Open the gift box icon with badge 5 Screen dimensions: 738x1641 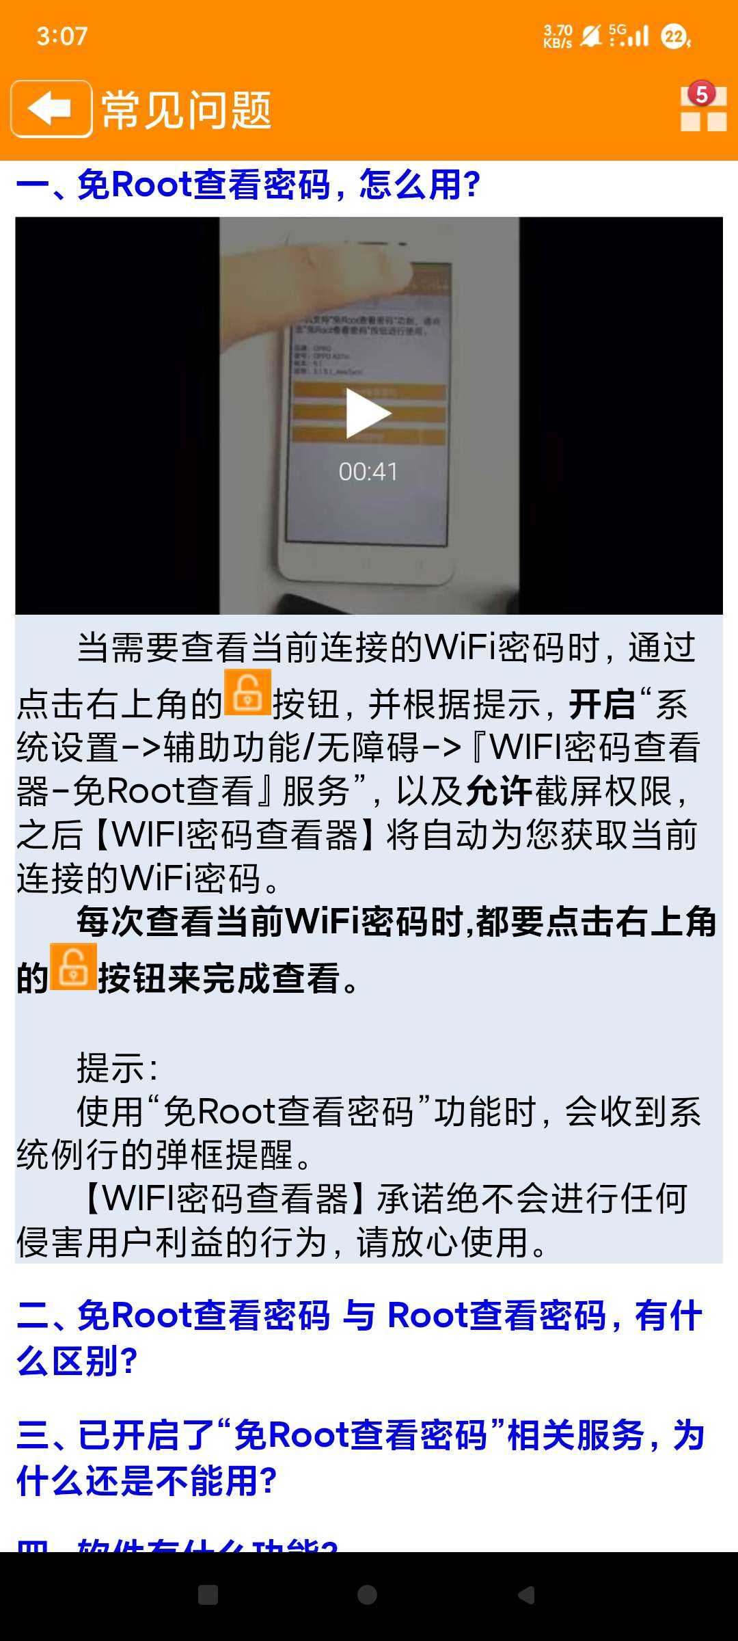(703, 107)
